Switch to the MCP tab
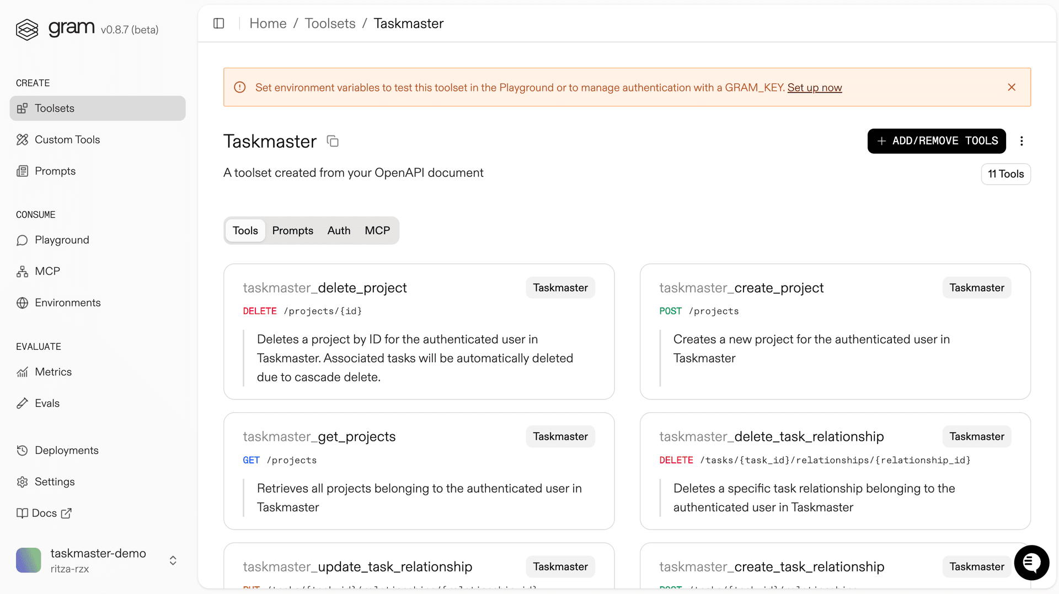 (x=377, y=230)
